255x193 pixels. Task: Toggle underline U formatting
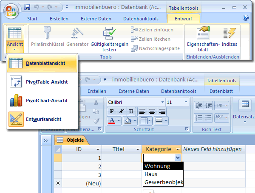tap(131, 112)
